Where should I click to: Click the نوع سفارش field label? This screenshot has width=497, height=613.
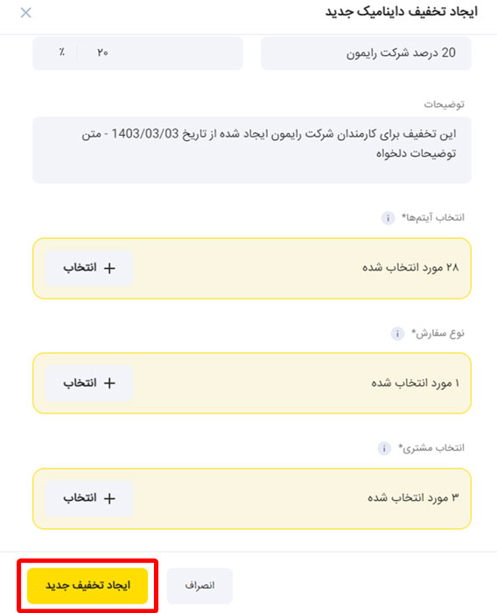(438, 334)
